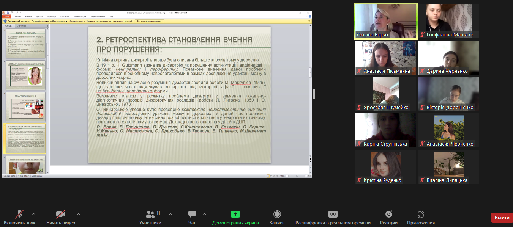Expand audio options arrow beside microphone
Screen dimensions: 513x227
(x=34, y=214)
